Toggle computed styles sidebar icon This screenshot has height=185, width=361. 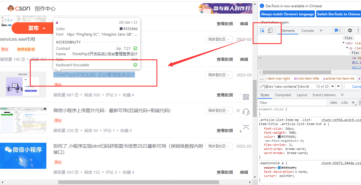pyautogui.click(x=360, y=102)
